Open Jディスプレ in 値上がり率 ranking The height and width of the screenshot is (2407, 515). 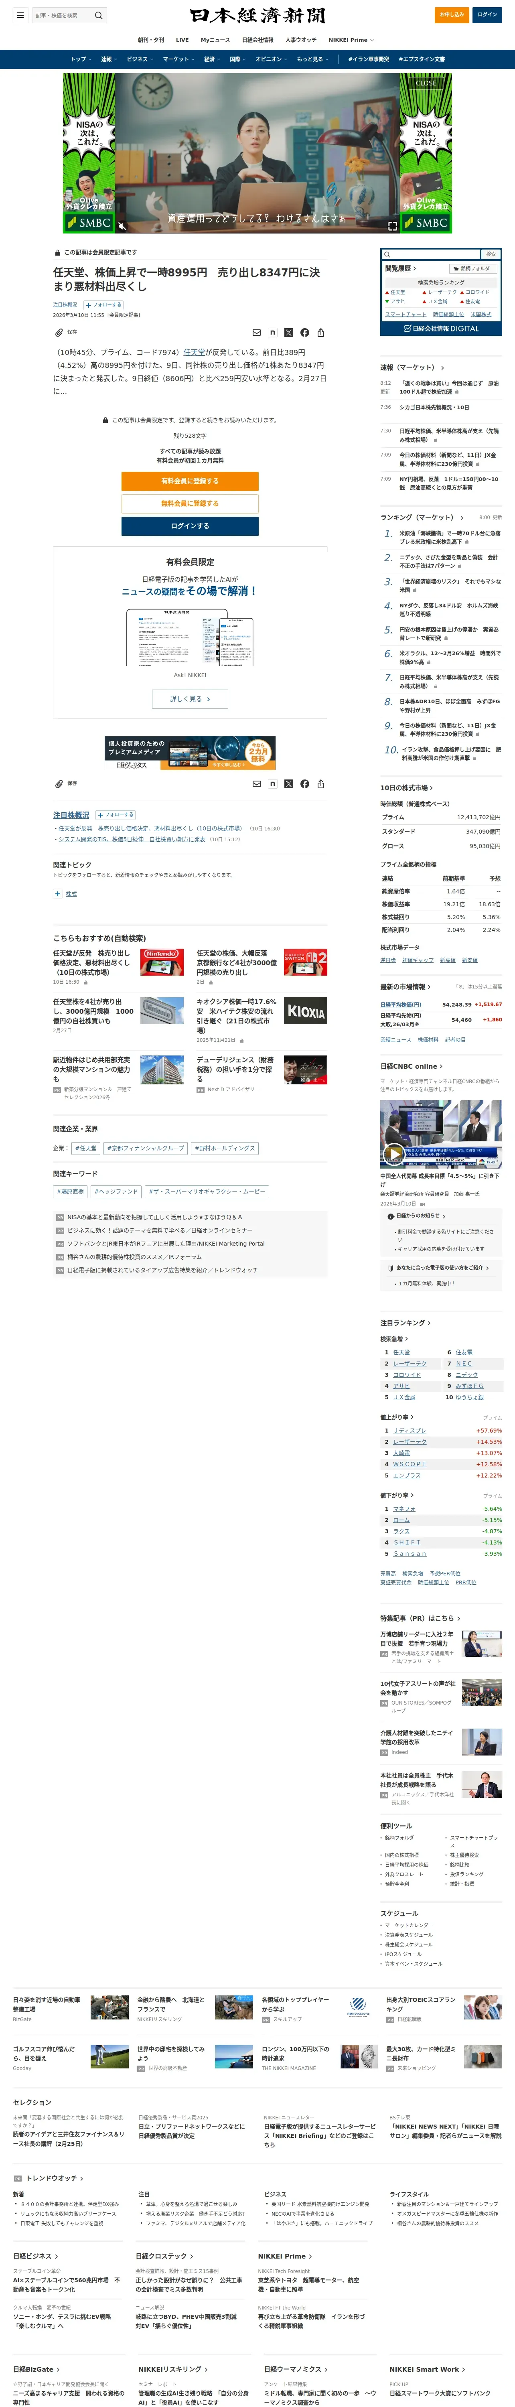(x=410, y=1431)
